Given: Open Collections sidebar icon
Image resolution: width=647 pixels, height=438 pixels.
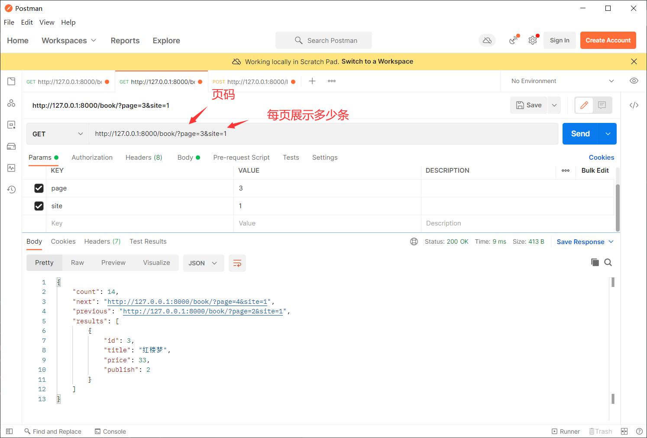Looking at the screenshot, I should tap(11, 81).
